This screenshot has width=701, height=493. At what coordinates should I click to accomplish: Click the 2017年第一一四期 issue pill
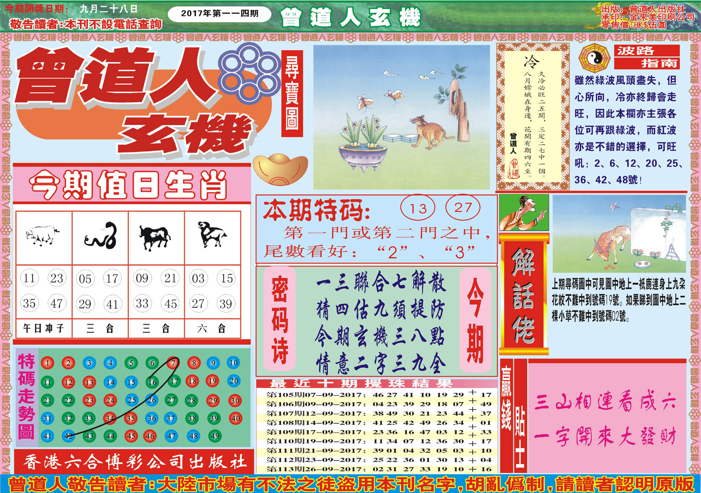coord(220,14)
